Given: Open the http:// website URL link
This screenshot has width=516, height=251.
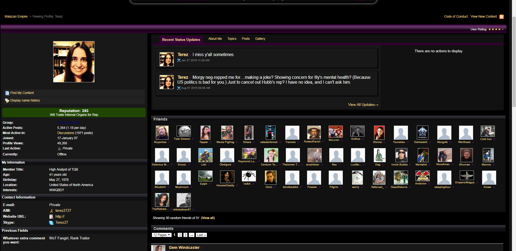Looking at the screenshot, I should 60,216.
